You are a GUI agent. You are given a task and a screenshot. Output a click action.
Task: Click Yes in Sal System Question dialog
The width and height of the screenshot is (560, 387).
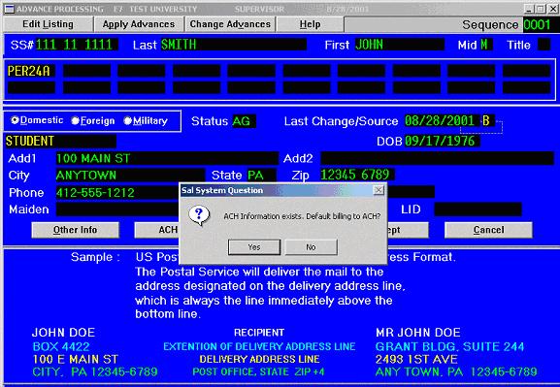[254, 247]
